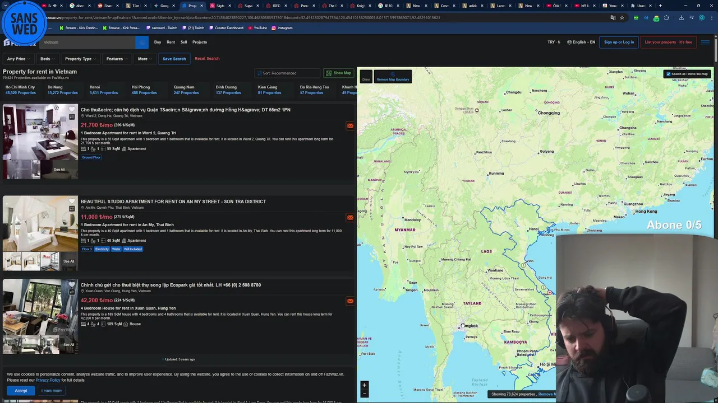Favorite the An My studio apartment with heart

click(72, 201)
